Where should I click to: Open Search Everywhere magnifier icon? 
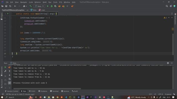point(167,6)
